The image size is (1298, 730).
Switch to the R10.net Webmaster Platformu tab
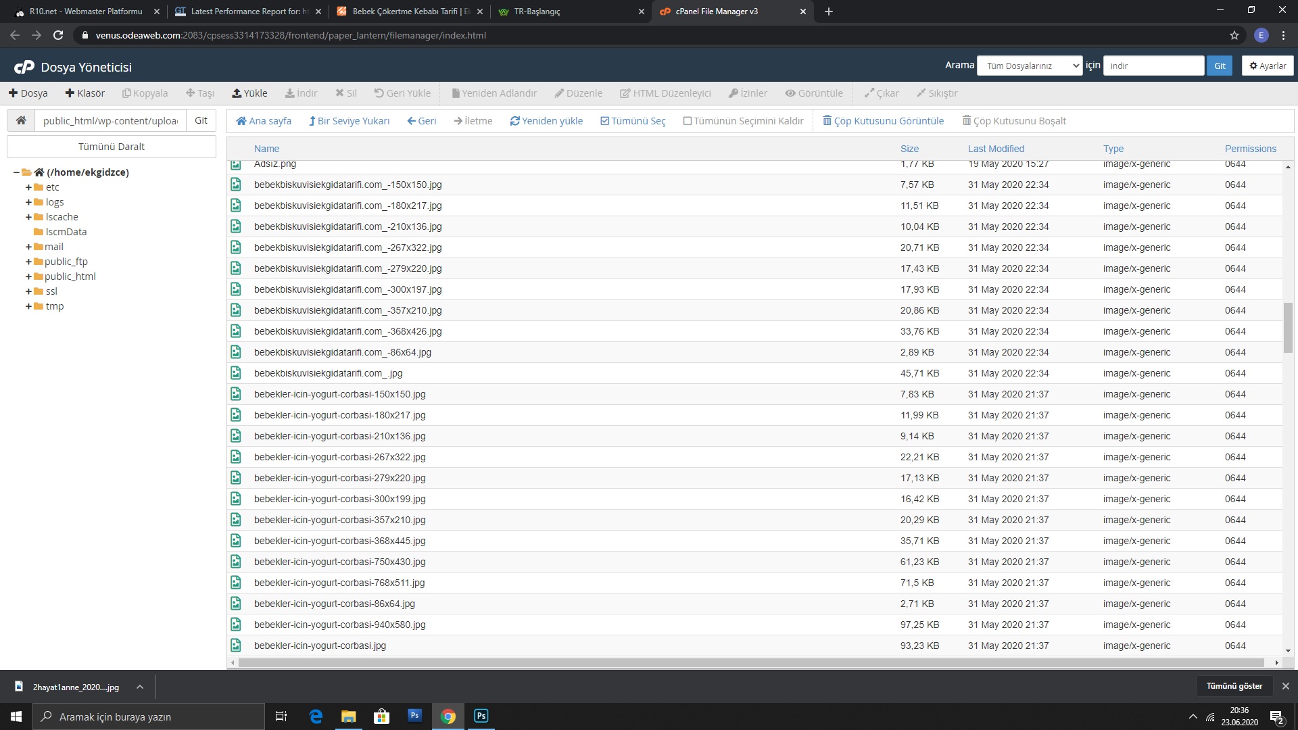85,11
